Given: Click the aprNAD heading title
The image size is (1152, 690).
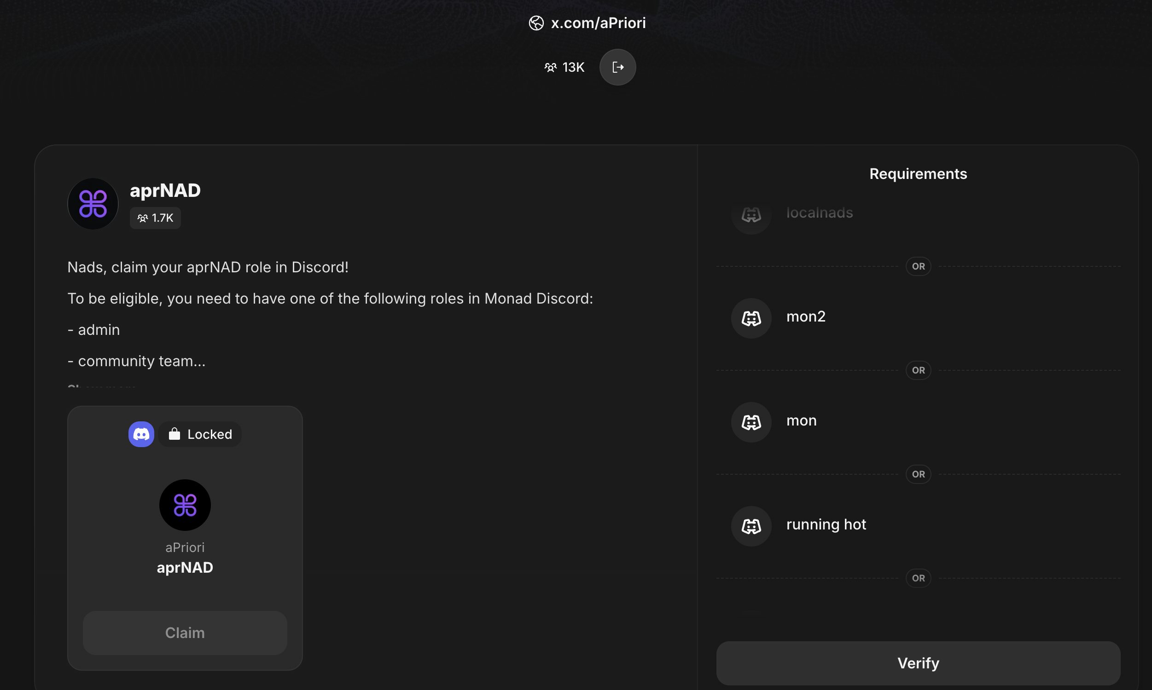Looking at the screenshot, I should pos(165,190).
